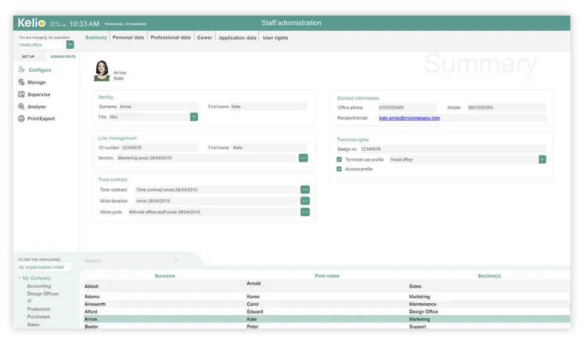Viewport: 582px width, 349px height.
Task: Click the Maintenance section cell
Action: click(x=423, y=304)
